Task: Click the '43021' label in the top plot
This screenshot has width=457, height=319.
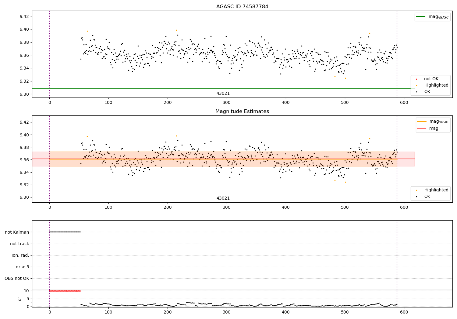Action: coord(223,94)
